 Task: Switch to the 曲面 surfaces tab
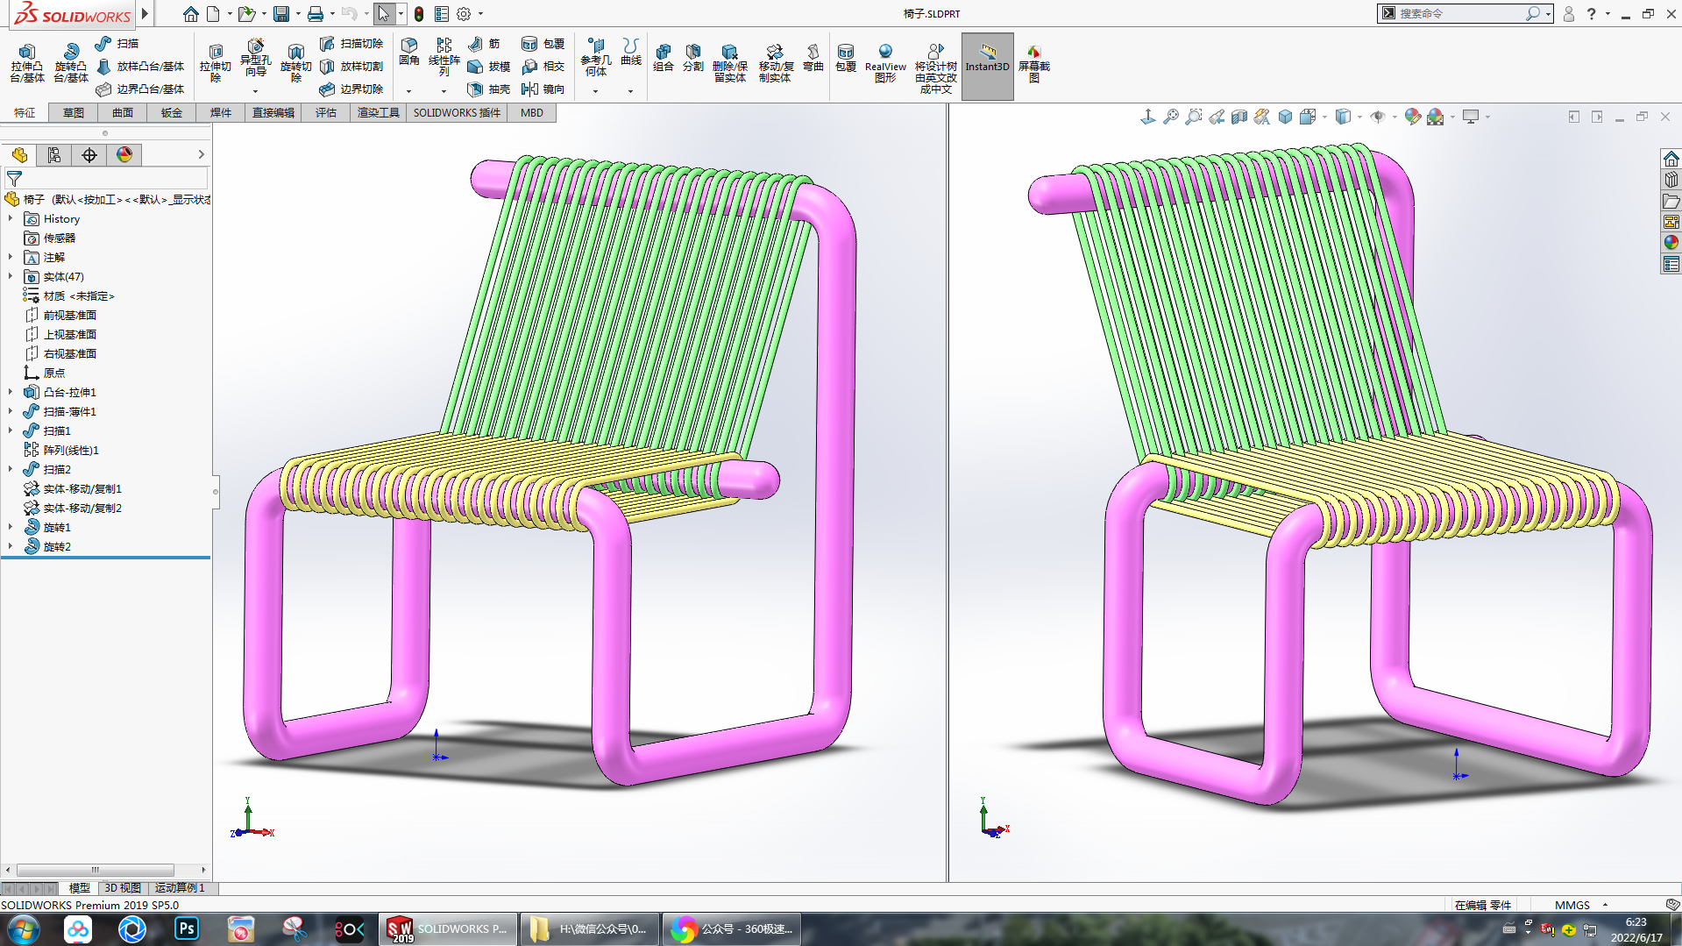[123, 112]
